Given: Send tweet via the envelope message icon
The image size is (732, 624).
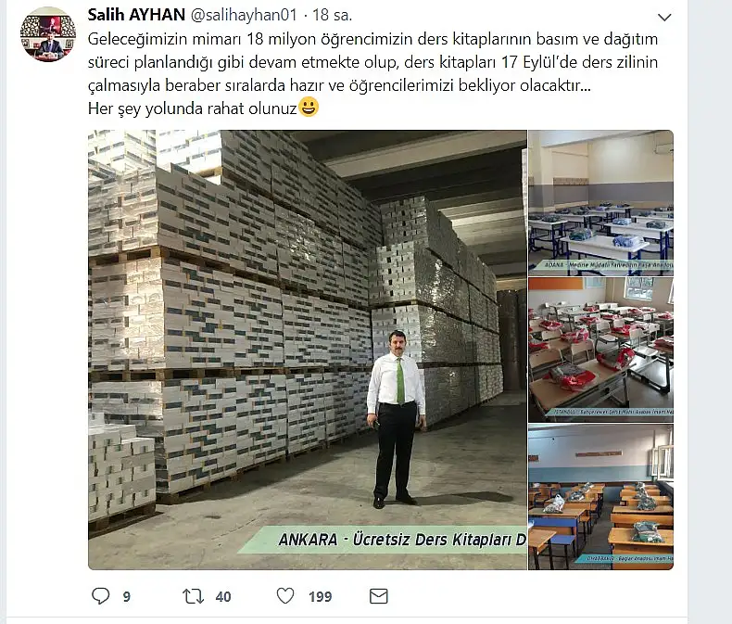Looking at the screenshot, I should [379, 596].
